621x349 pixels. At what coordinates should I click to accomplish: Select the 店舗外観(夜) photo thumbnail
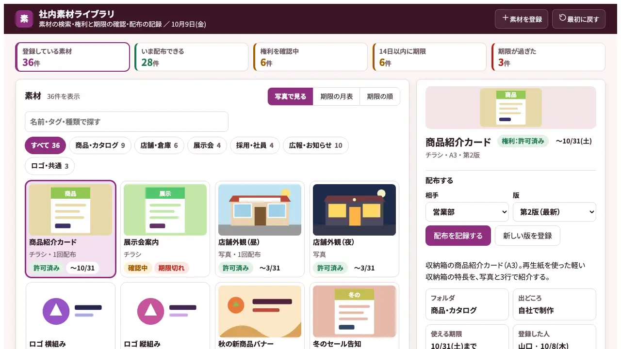tap(354, 210)
